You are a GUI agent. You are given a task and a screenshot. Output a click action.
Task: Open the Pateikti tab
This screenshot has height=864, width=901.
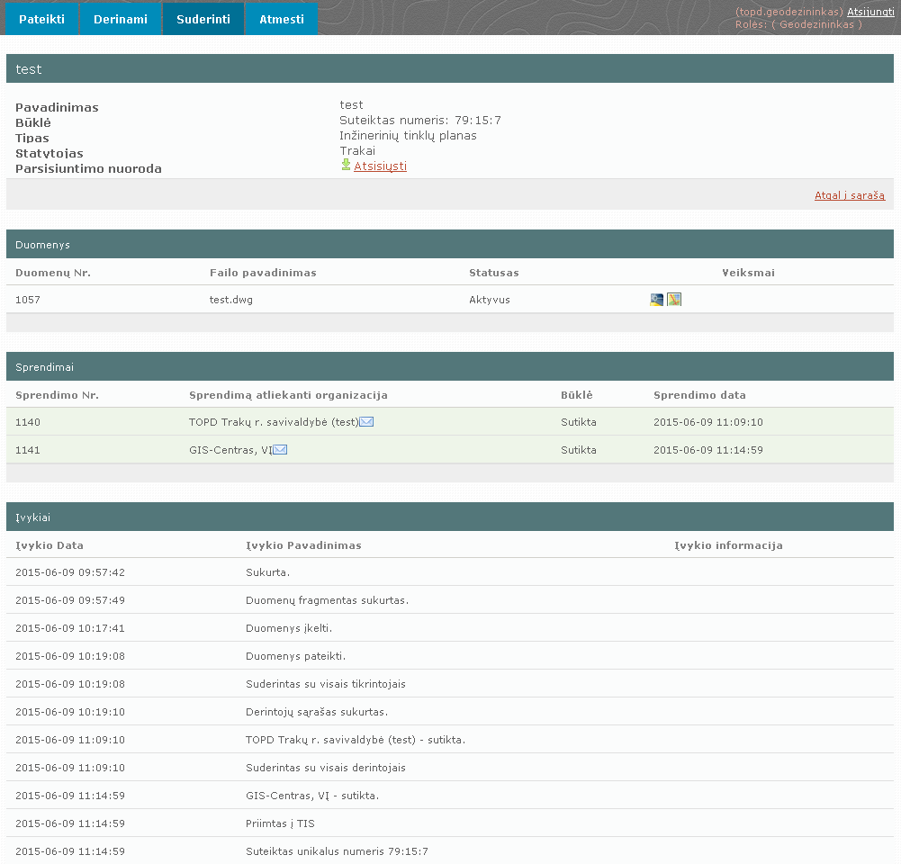click(x=41, y=19)
